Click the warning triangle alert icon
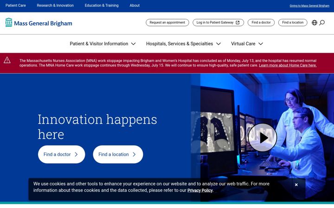 coord(7,60)
